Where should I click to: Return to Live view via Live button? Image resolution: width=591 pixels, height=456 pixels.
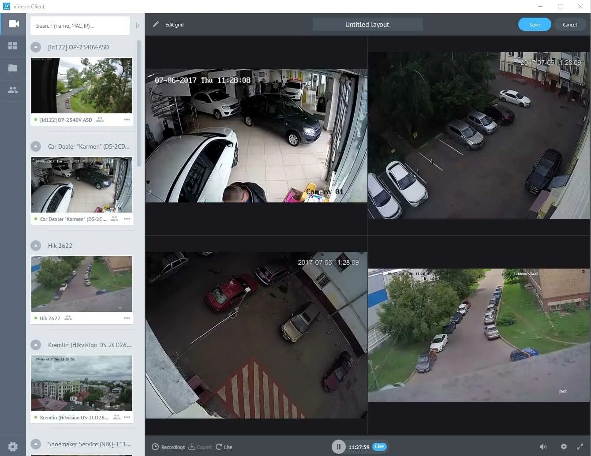pos(224,447)
